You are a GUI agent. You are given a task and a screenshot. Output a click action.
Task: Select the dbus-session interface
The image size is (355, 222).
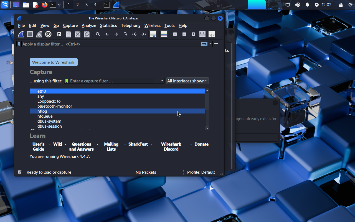tap(117, 126)
